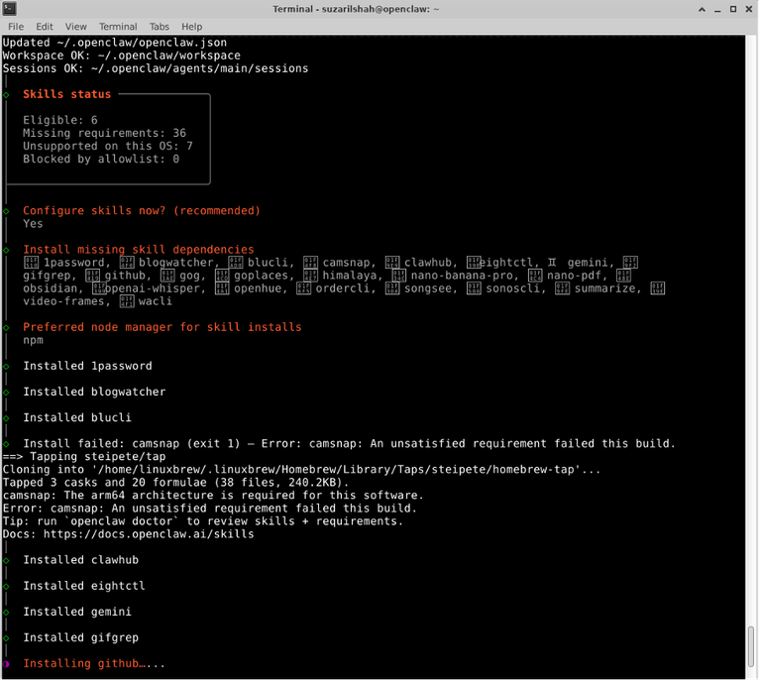
Task: Click the 'Eligible: 6' line
Action: pyautogui.click(x=60, y=120)
